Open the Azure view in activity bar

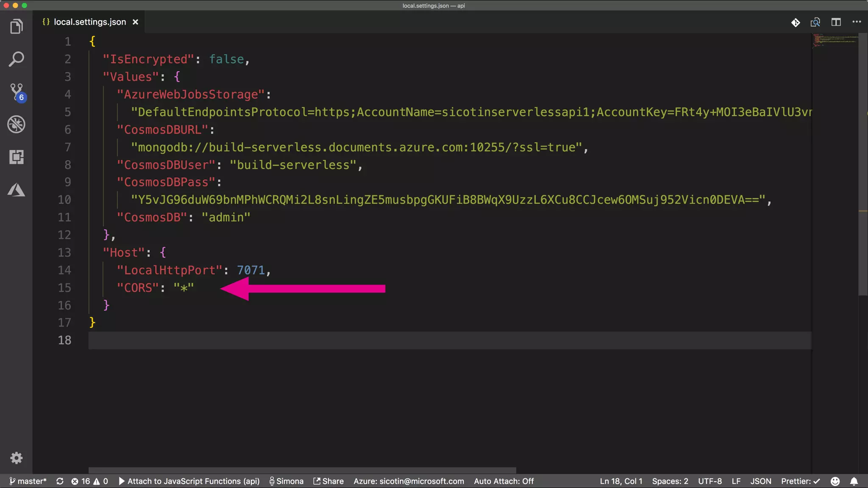coord(16,190)
